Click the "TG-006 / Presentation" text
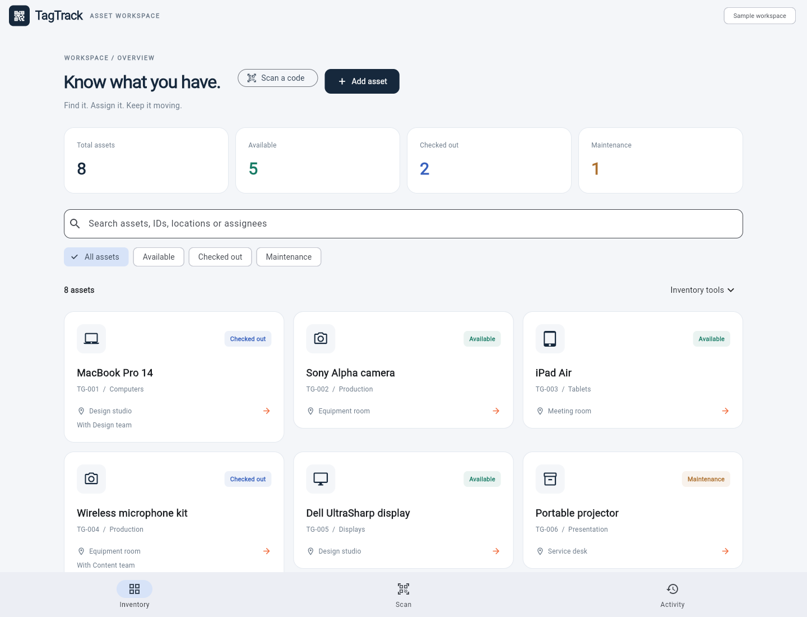This screenshot has width=807, height=617. point(572,529)
